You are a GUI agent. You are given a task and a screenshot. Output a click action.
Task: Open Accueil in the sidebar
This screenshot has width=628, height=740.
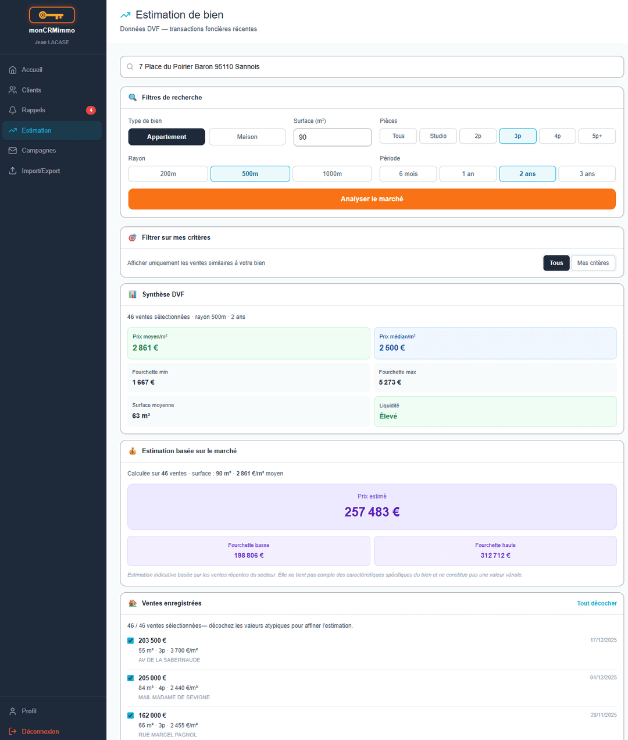52,70
